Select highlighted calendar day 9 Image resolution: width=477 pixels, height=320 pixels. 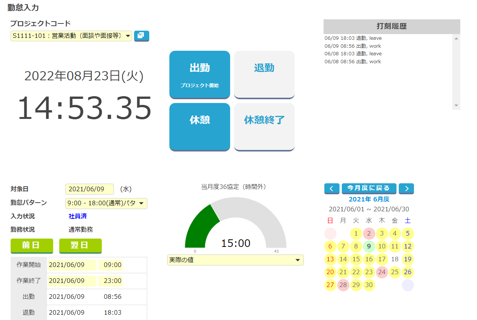(x=369, y=247)
